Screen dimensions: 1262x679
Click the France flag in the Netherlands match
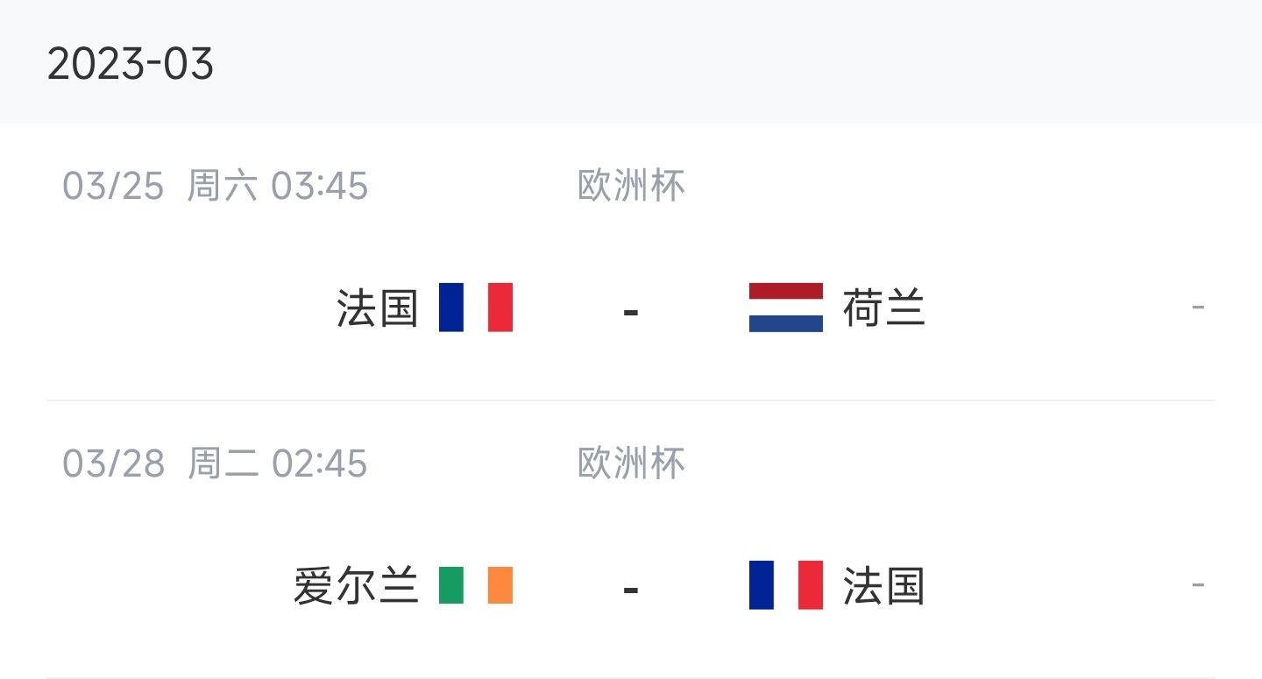[476, 308]
